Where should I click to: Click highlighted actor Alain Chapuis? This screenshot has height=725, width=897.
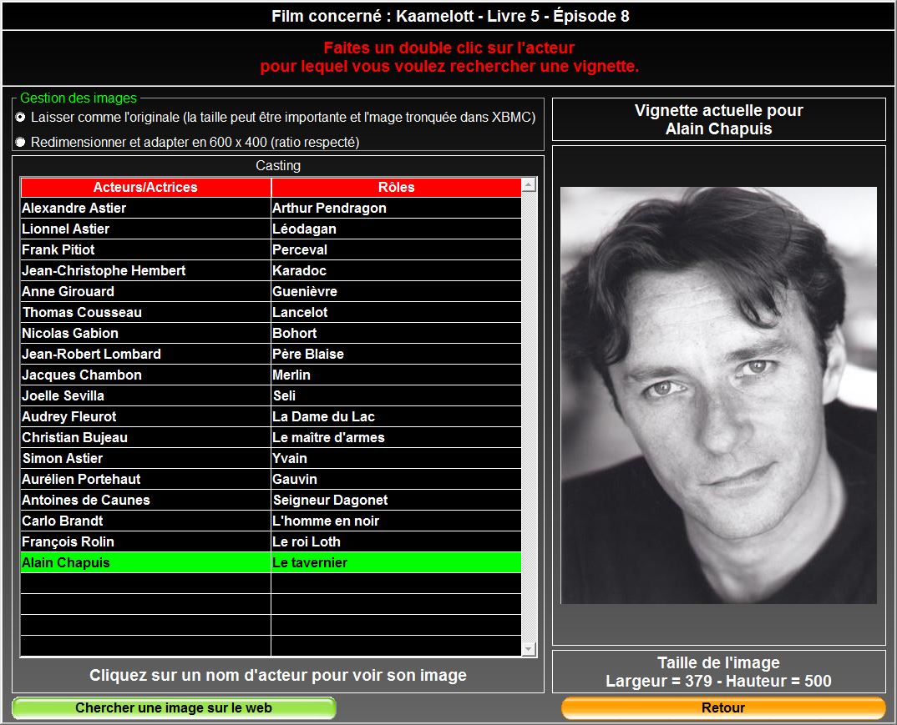[x=145, y=563]
